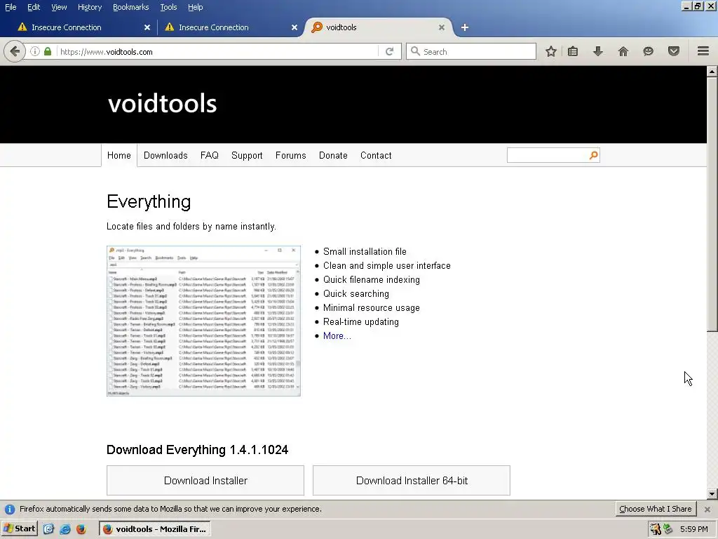Viewport: 718px width, 539px height.
Task: Close the second Insecure Connection tab
Action: pyautogui.click(x=294, y=27)
